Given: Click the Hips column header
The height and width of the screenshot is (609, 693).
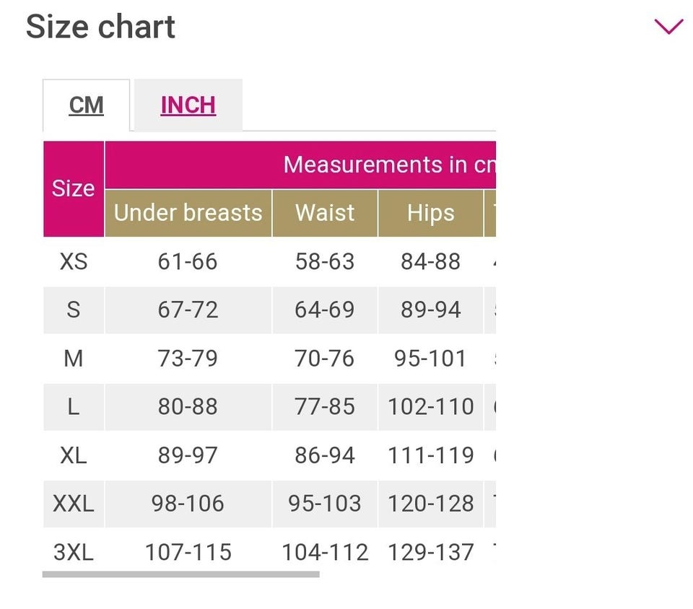Looking at the screenshot, I should click(x=430, y=213).
